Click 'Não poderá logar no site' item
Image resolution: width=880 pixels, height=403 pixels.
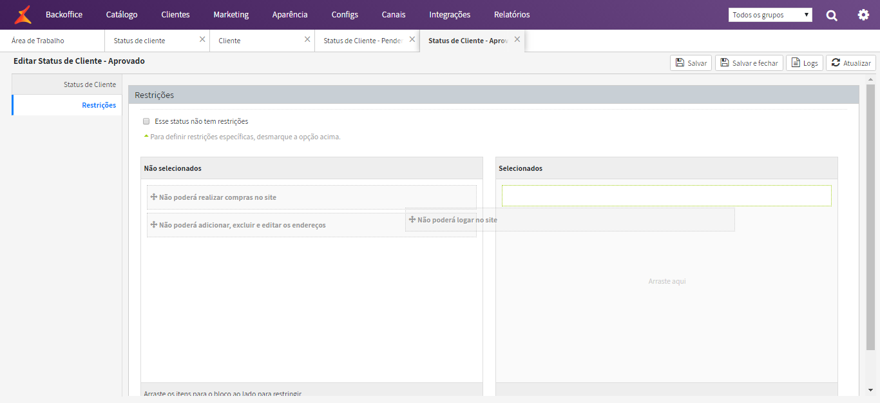point(570,220)
